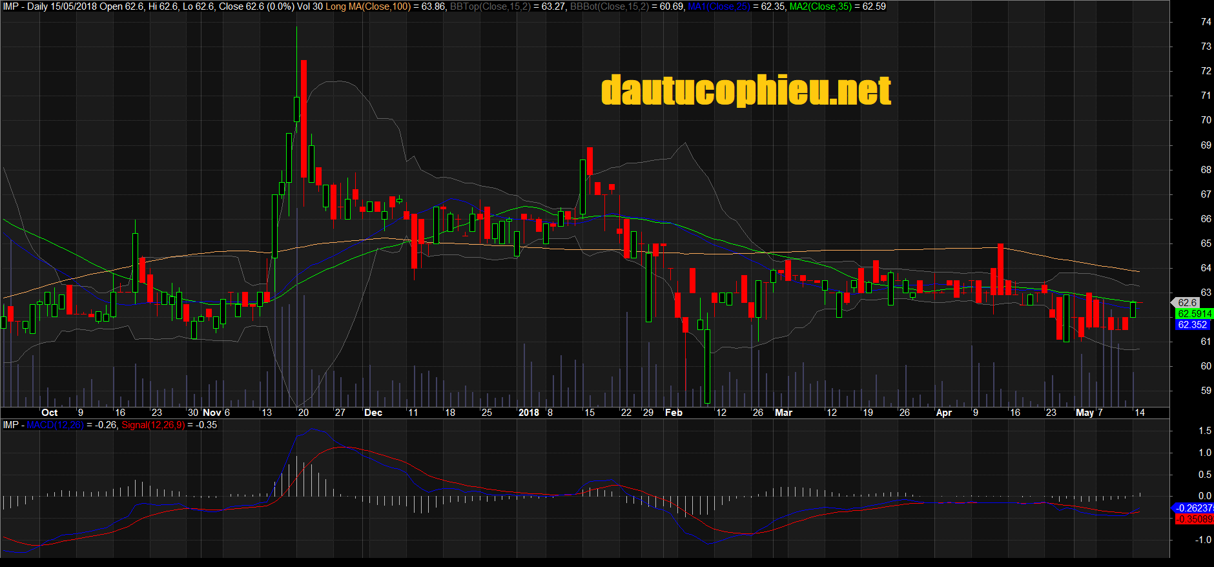The width and height of the screenshot is (1214, 567).
Task: Click the blue -0.26237 MACD value tag
Action: [1193, 508]
